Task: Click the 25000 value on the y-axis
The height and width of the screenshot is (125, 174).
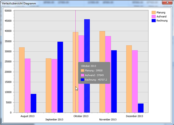Action: pos(8,61)
